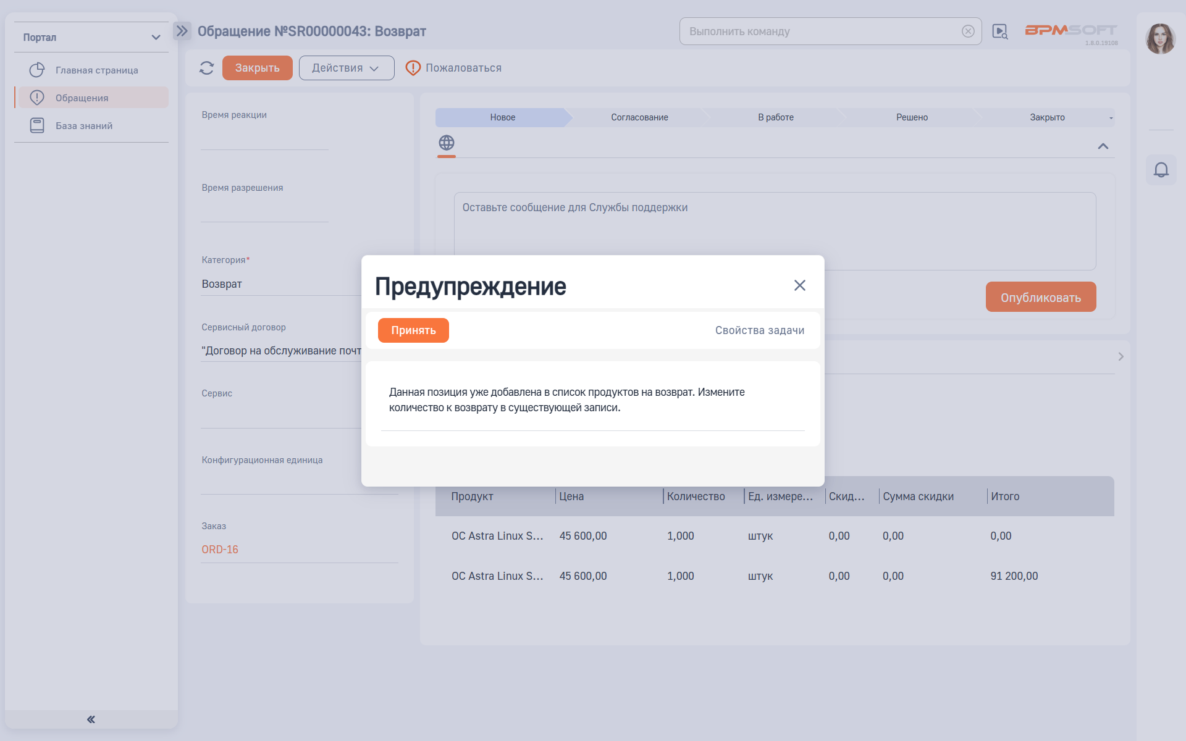Dismiss the Предупреждение dialog with the X
The width and height of the screenshot is (1186, 741).
coord(800,285)
